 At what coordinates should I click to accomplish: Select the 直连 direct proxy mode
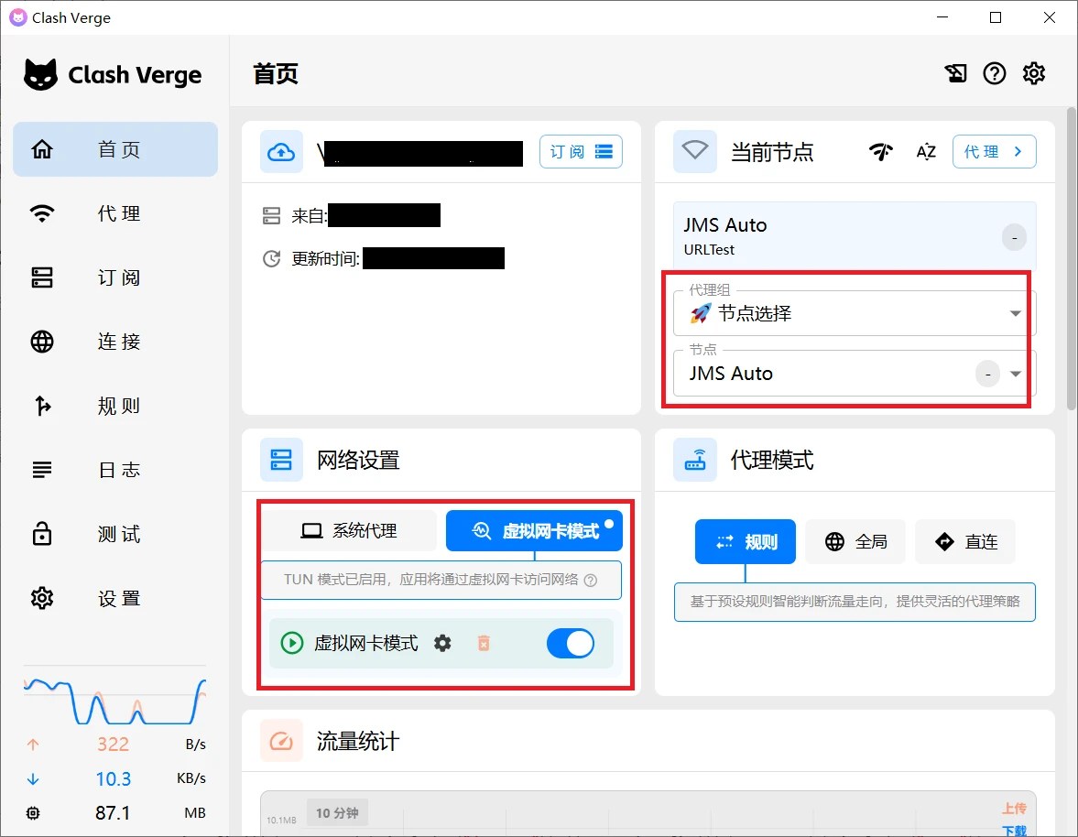[x=965, y=541]
